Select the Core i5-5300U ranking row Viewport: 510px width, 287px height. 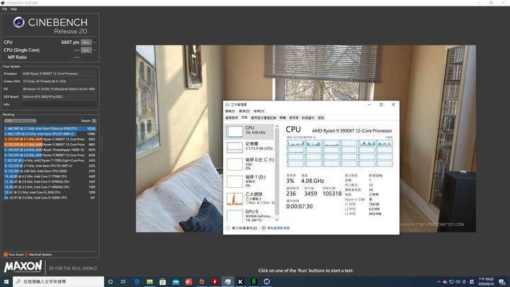[50, 198]
